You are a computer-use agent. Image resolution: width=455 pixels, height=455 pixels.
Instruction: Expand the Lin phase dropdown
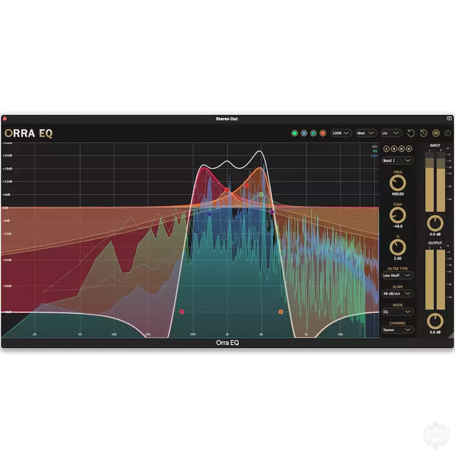click(x=391, y=133)
